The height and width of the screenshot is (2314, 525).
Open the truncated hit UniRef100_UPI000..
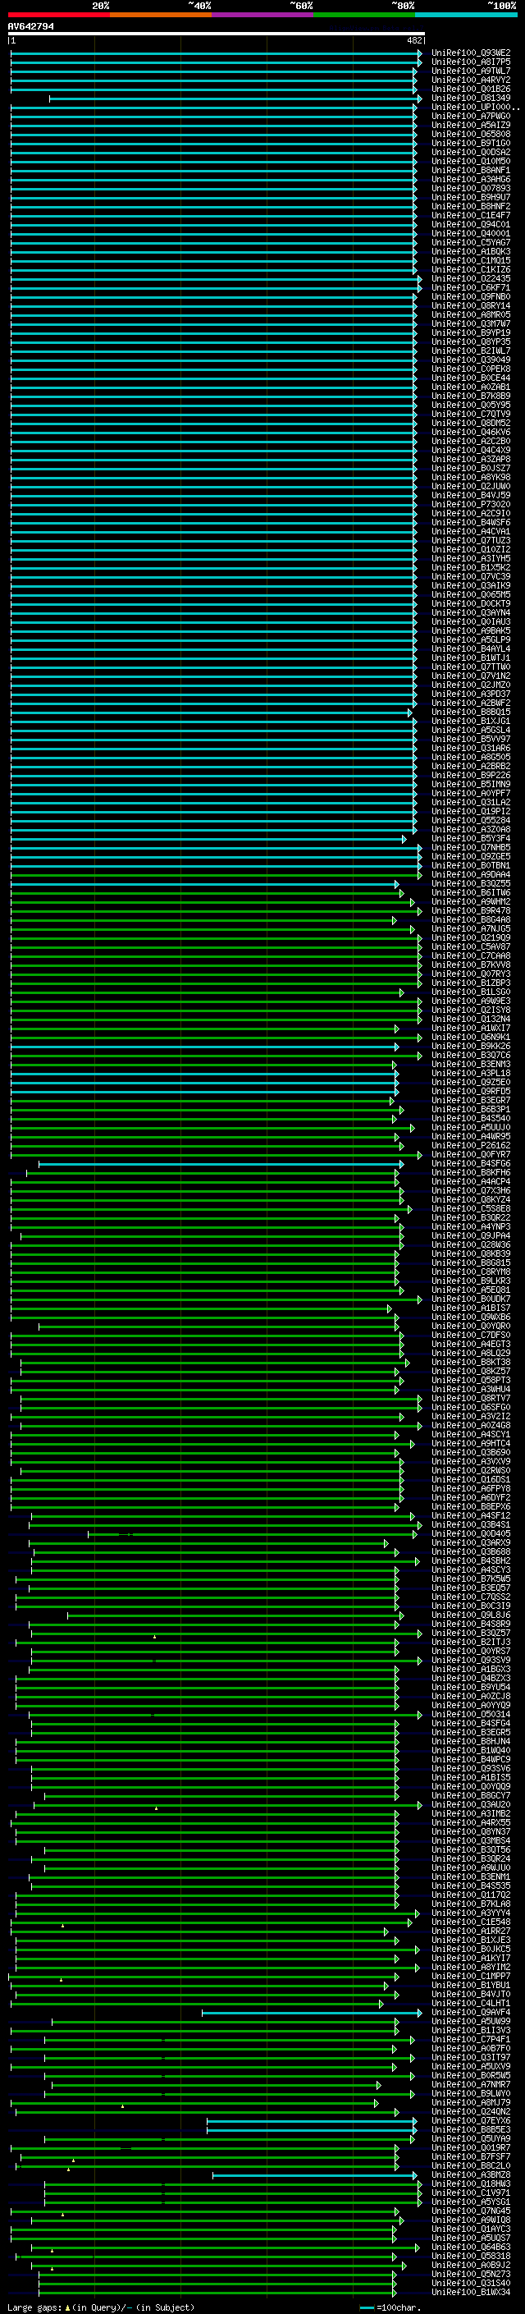click(x=476, y=107)
